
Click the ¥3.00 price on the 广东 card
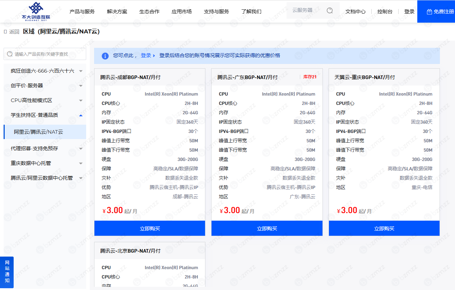pyautogui.click(x=230, y=210)
